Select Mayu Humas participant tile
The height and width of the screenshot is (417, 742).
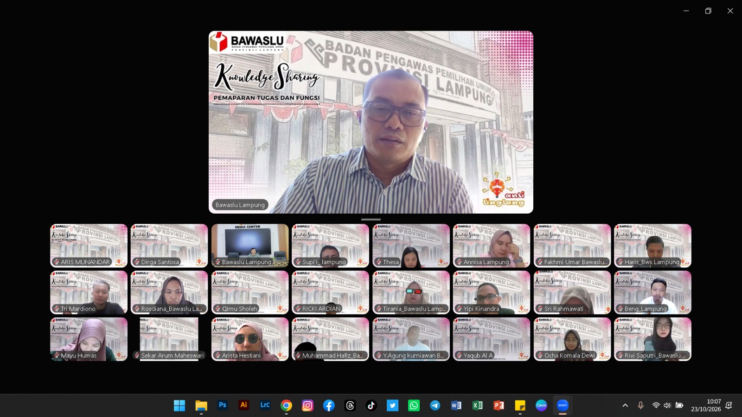point(89,339)
